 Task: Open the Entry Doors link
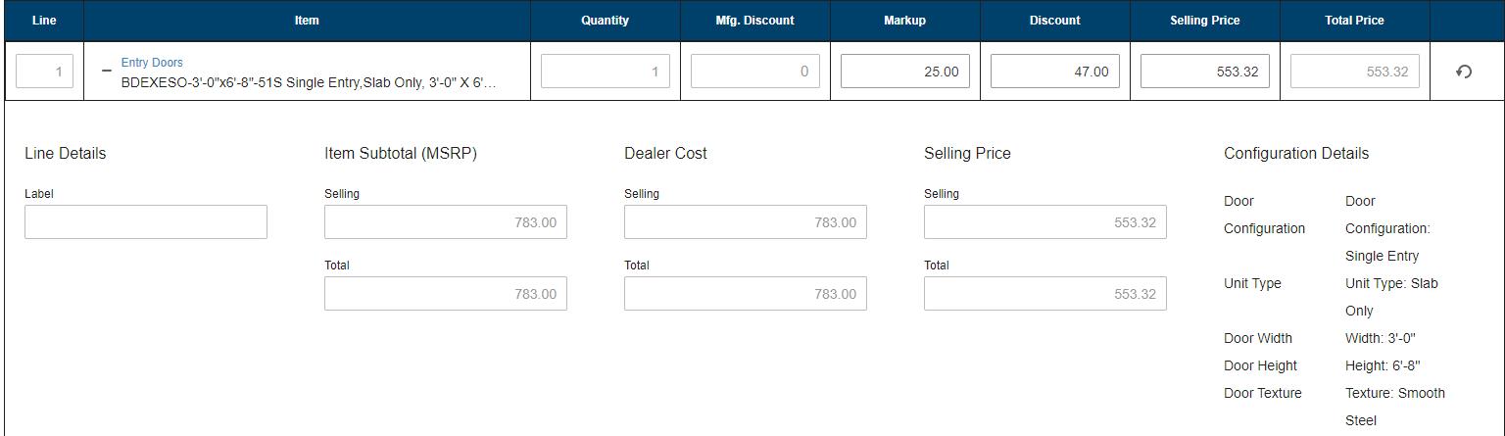(152, 63)
